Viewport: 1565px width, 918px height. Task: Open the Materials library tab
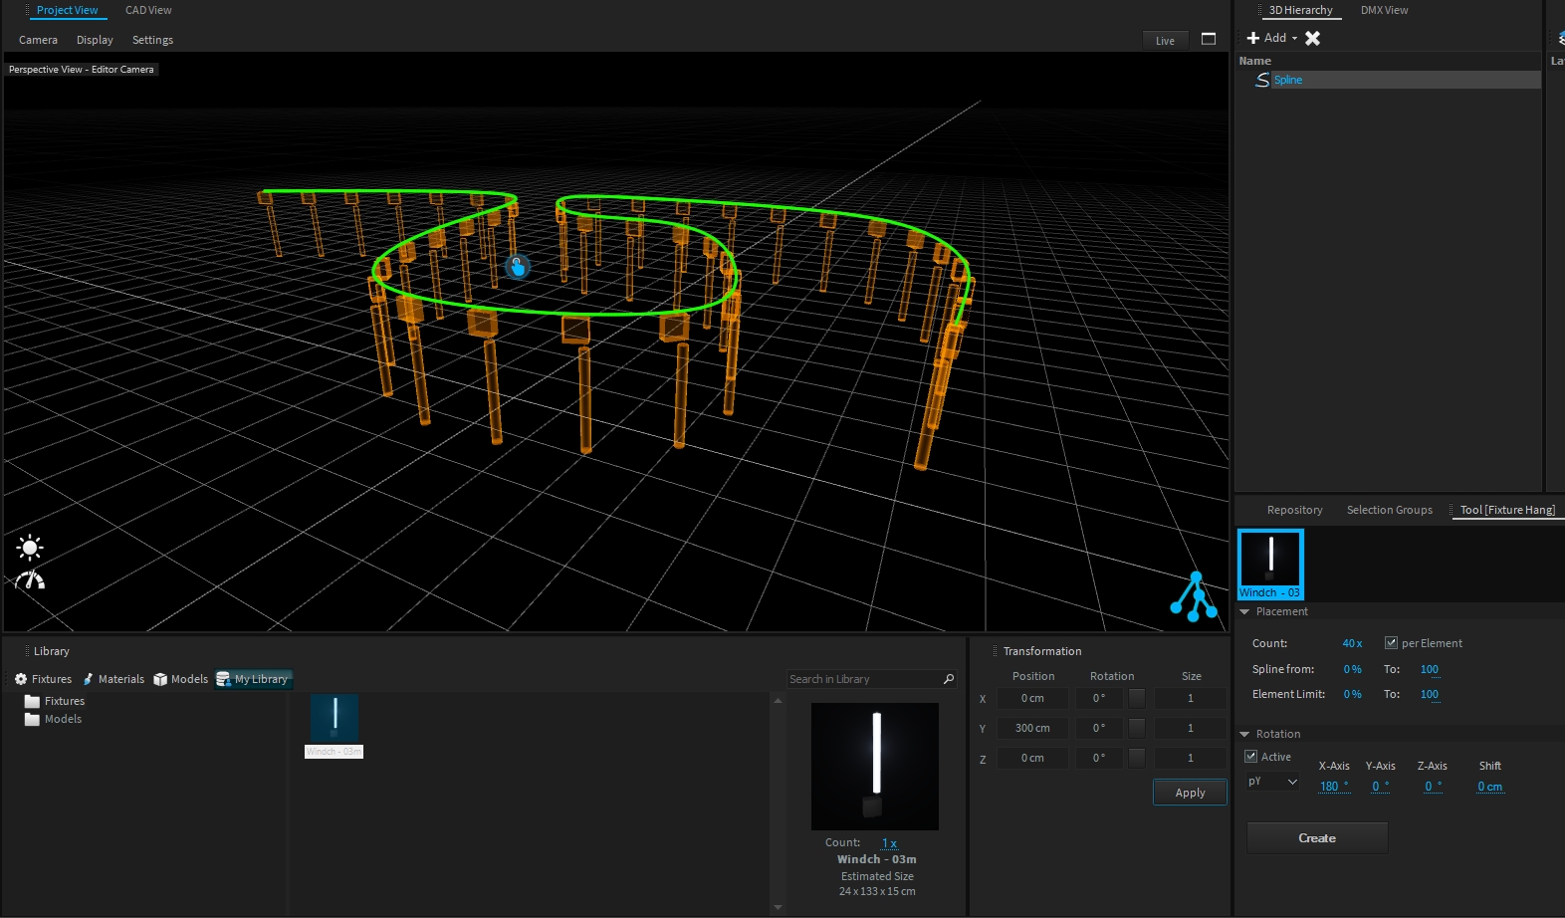point(113,679)
